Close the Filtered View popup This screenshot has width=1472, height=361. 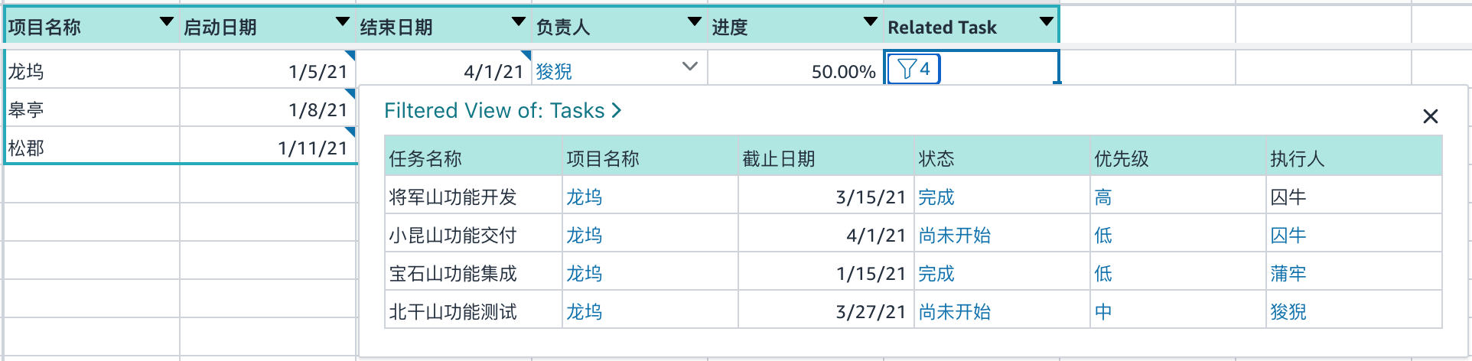(x=1430, y=116)
